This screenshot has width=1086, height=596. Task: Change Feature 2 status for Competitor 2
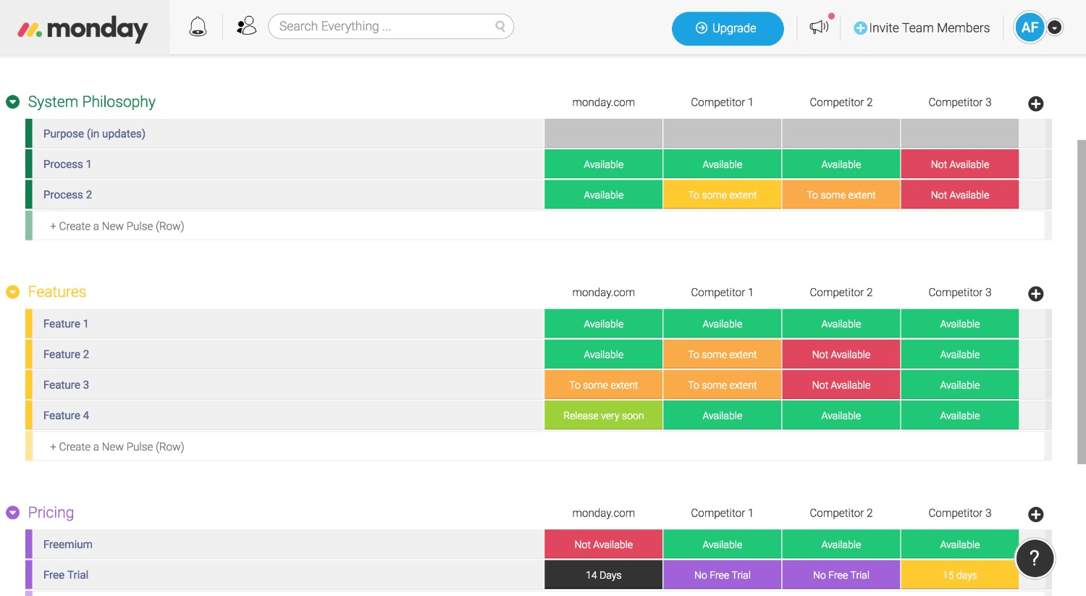841,354
